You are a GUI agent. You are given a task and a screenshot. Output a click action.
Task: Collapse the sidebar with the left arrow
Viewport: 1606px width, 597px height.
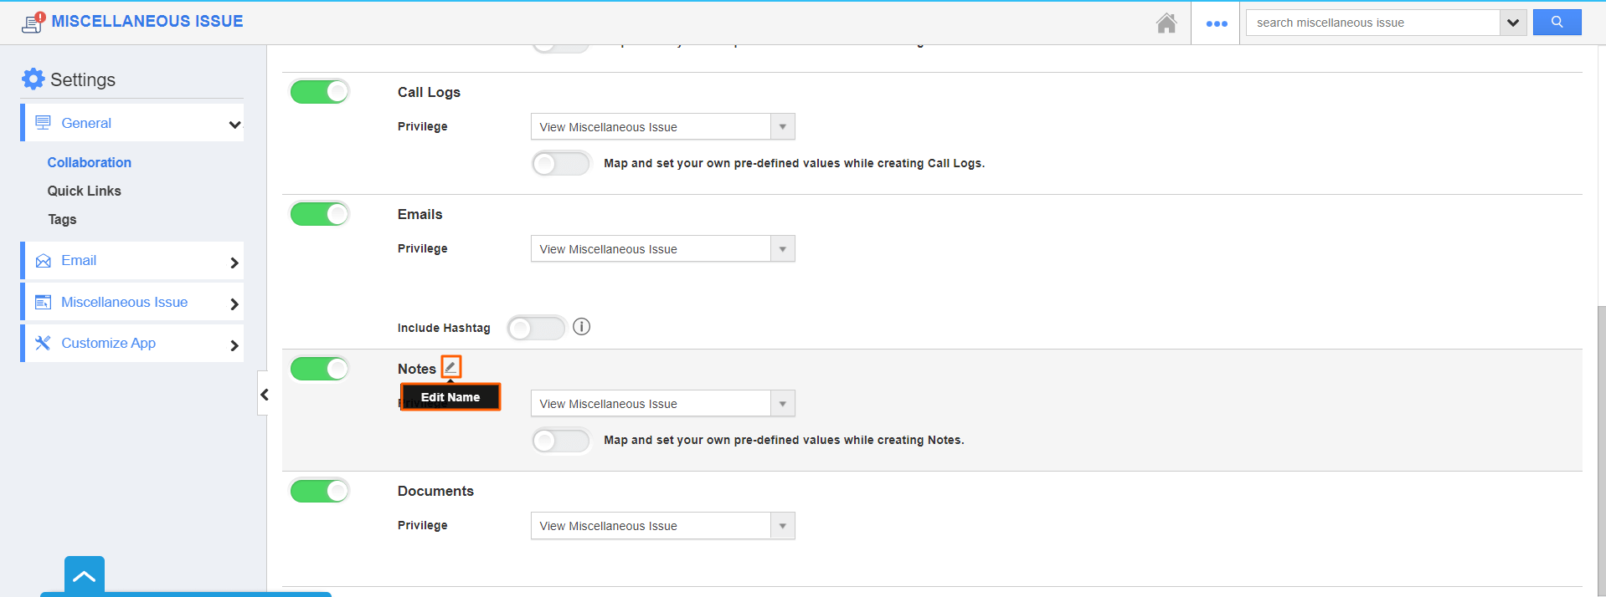tap(264, 394)
